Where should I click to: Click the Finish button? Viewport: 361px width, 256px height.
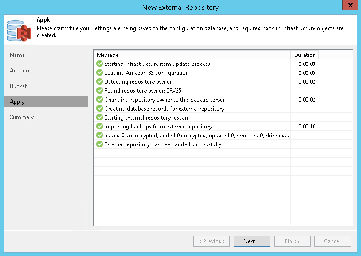(x=292, y=241)
